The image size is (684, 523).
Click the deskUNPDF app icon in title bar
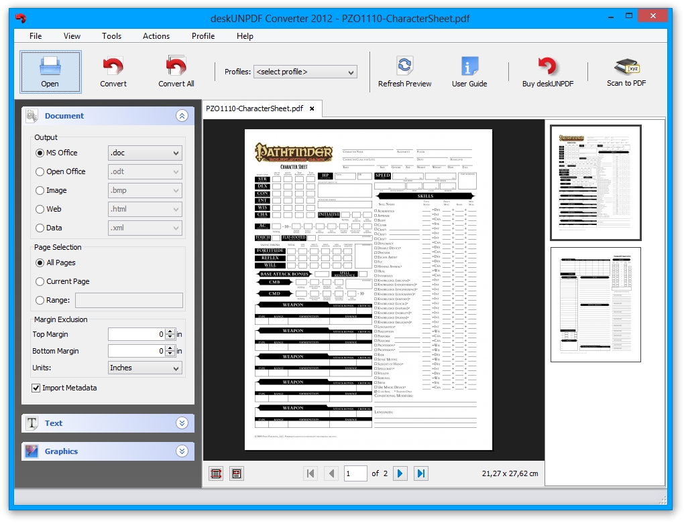click(21, 18)
